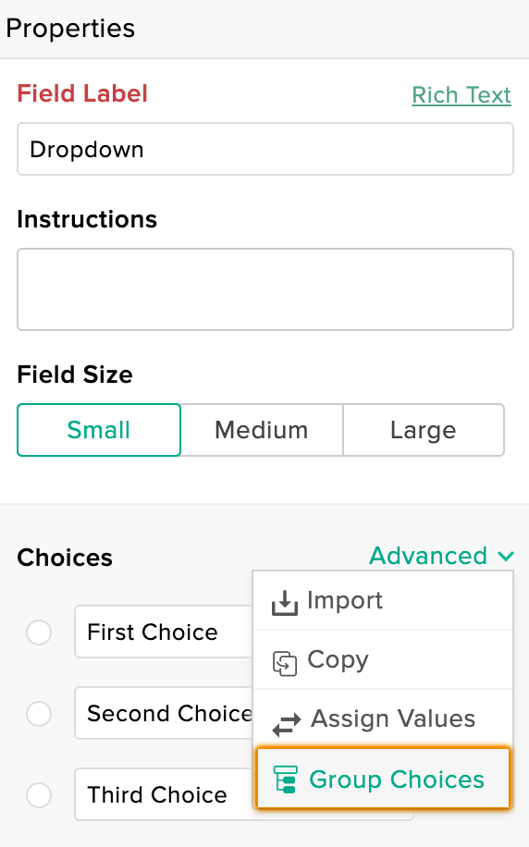The width and height of the screenshot is (529, 847).
Task: Set field size to Large
Action: point(424,430)
